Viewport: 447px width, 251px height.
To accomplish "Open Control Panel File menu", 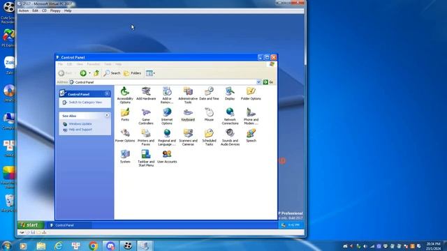I will tap(61, 64).
